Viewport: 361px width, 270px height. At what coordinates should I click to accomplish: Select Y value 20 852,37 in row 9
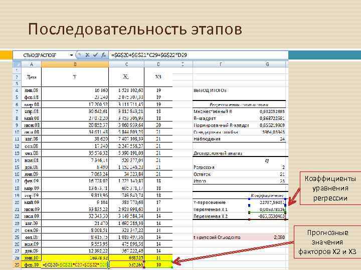pyautogui.click(x=75, y=125)
